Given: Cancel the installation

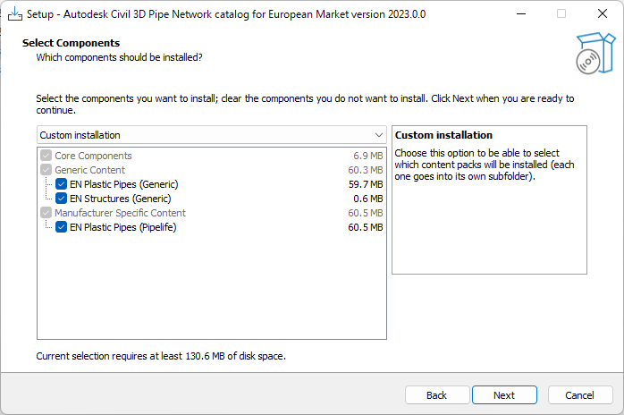Looking at the screenshot, I should point(580,395).
